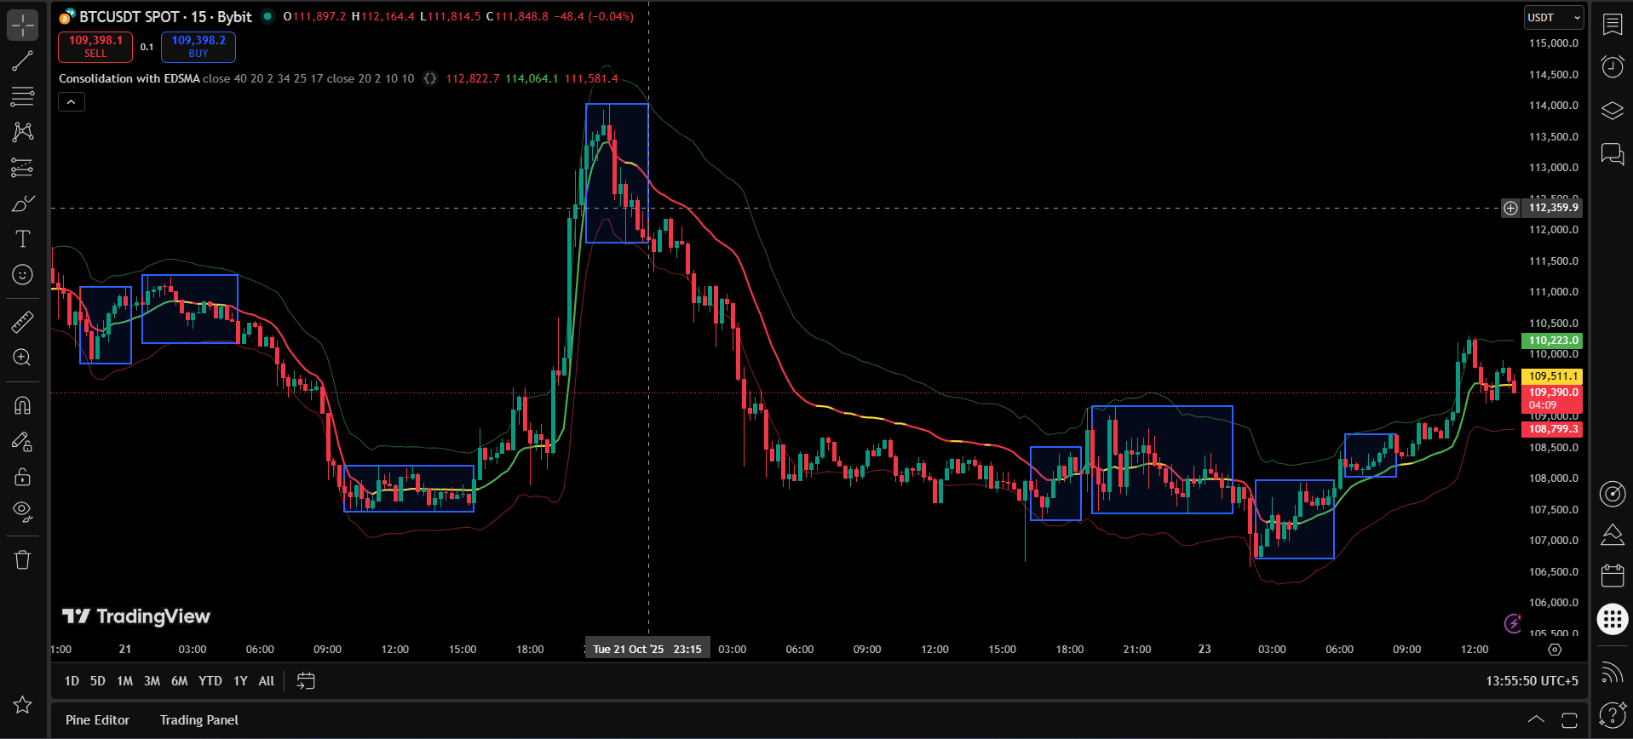Screen dimensions: 1633x739
Task: Switch to the Trading Panel tab
Action: point(199,720)
